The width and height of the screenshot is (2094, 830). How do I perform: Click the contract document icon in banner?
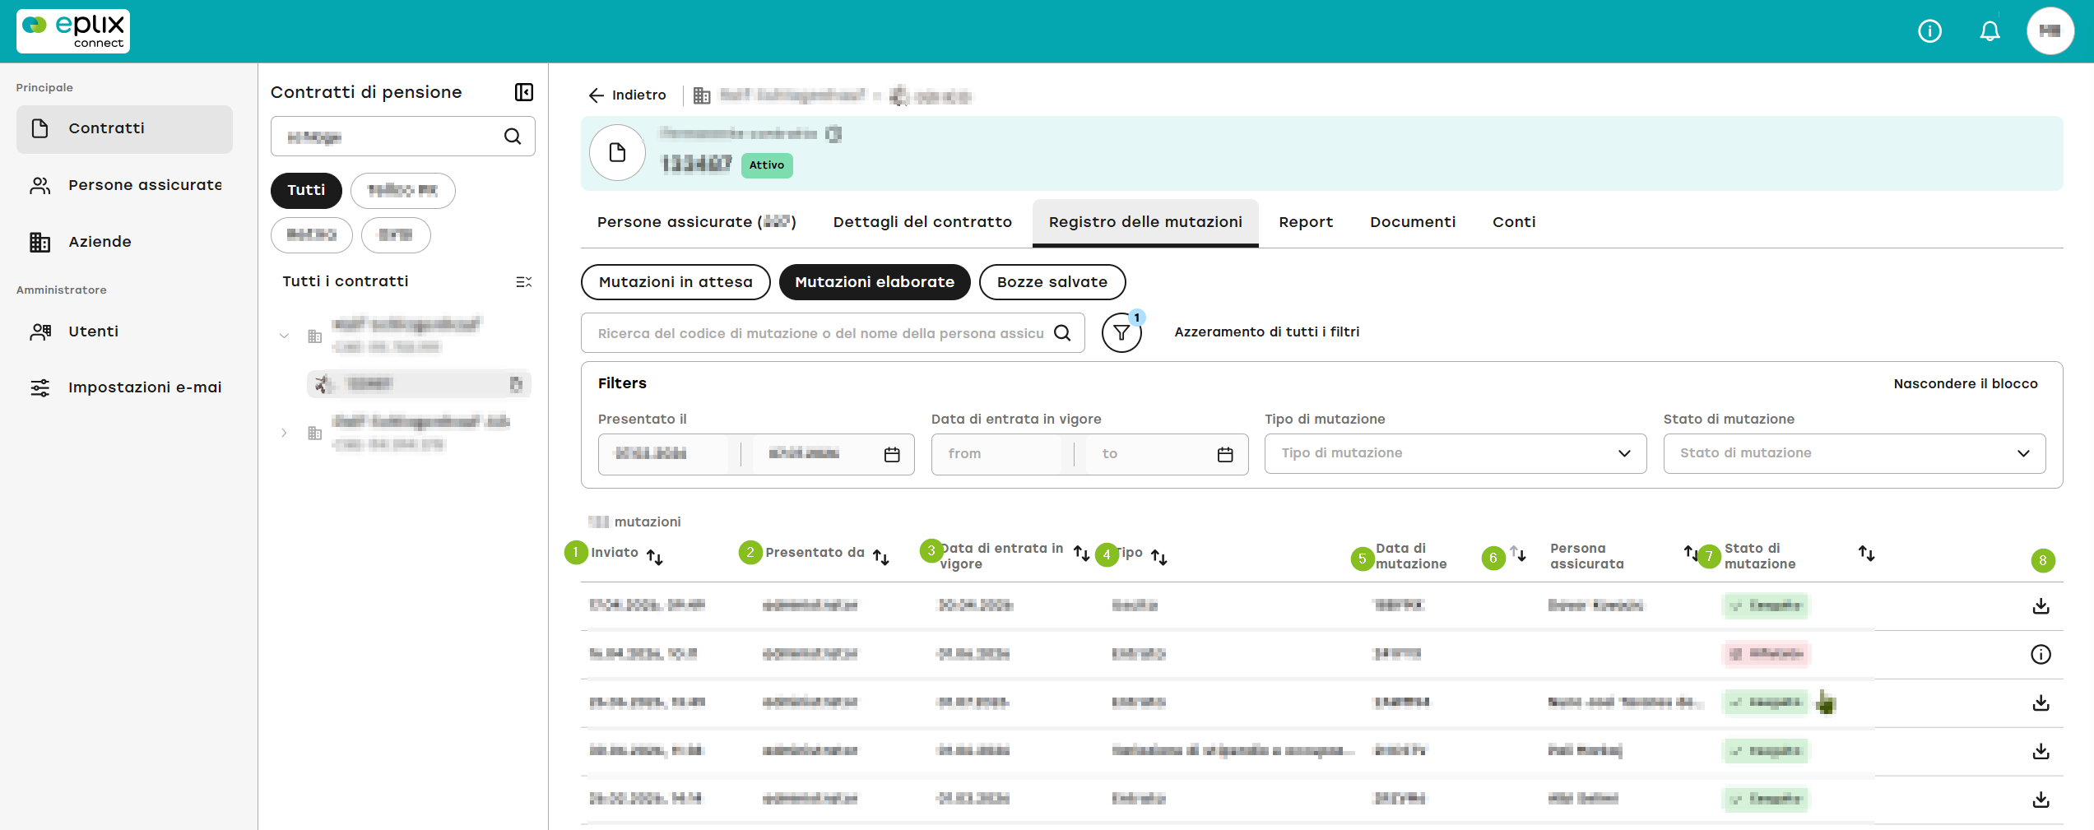pos(617,152)
